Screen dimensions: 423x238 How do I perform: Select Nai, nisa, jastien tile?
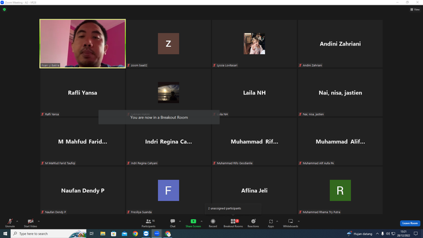pyautogui.click(x=340, y=93)
